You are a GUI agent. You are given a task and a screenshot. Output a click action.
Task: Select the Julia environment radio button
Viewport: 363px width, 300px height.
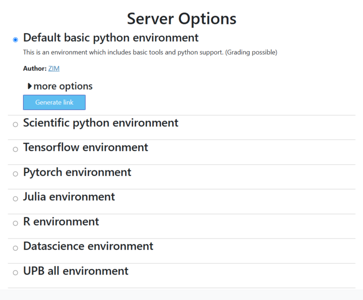pyautogui.click(x=16, y=198)
